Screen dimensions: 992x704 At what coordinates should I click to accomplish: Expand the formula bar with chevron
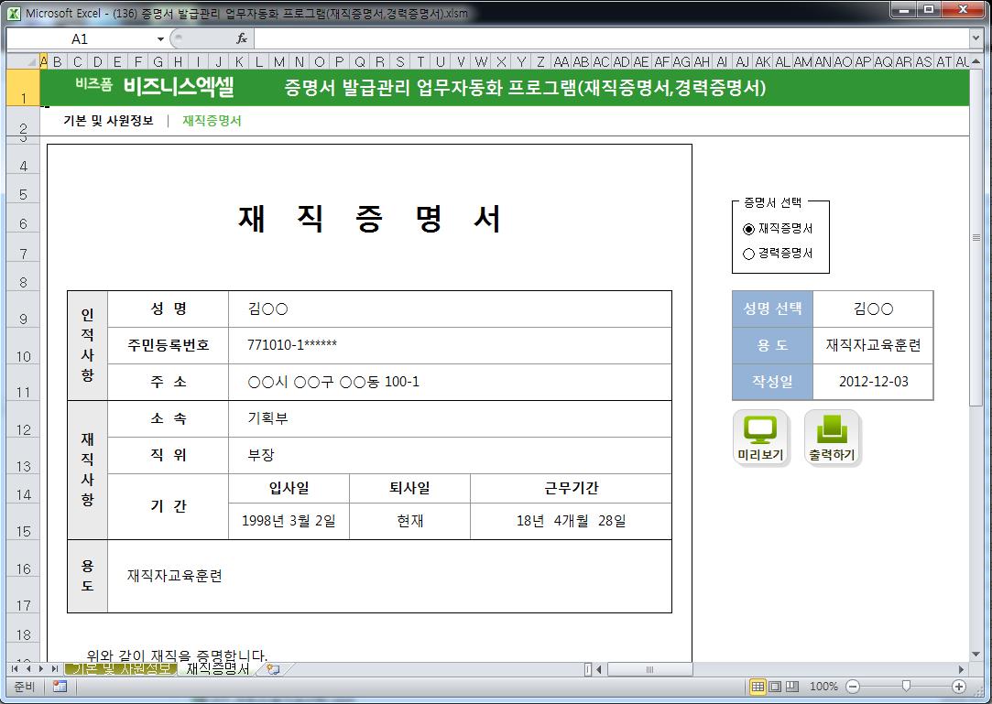[976, 38]
